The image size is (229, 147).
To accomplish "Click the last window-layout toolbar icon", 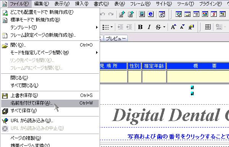I will (223, 14).
